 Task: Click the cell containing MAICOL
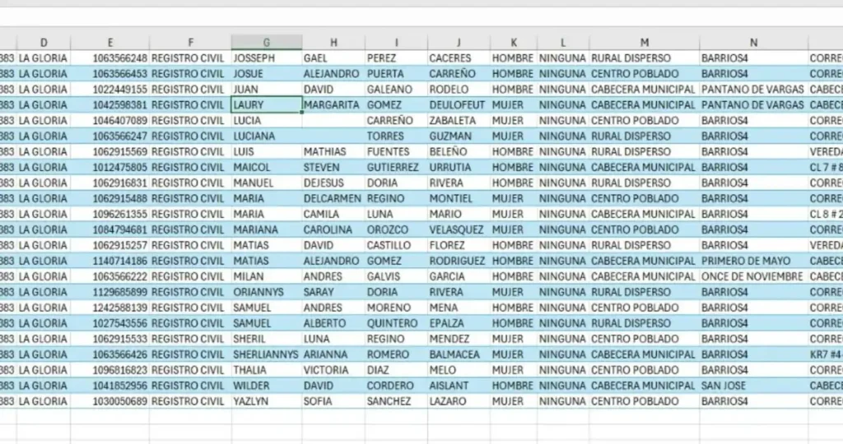[267, 167]
